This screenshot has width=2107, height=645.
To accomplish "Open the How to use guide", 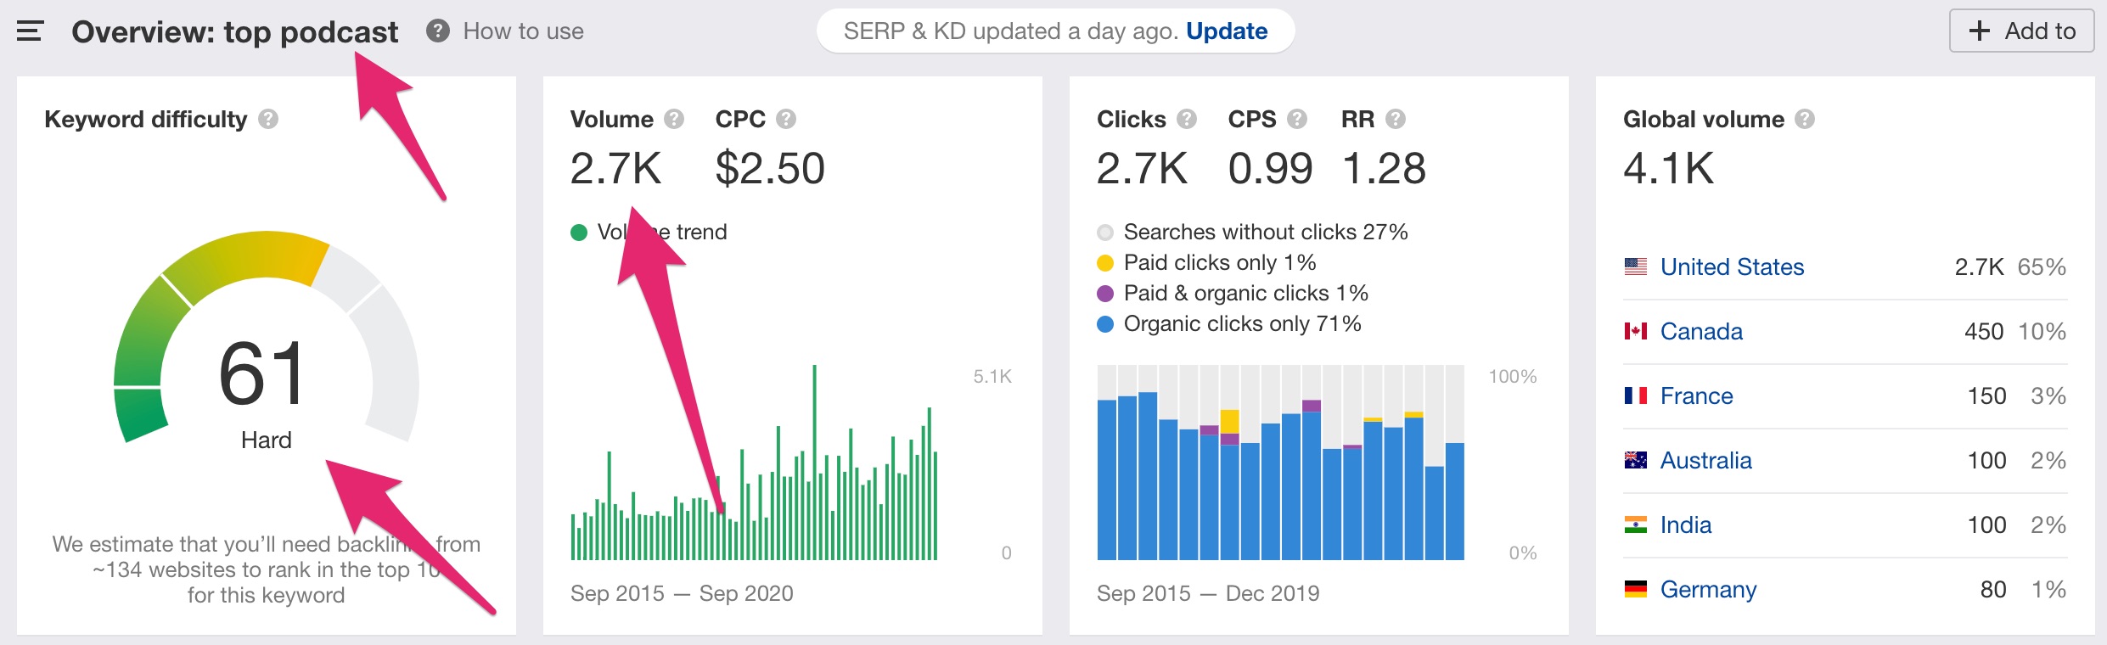I will [x=506, y=31].
